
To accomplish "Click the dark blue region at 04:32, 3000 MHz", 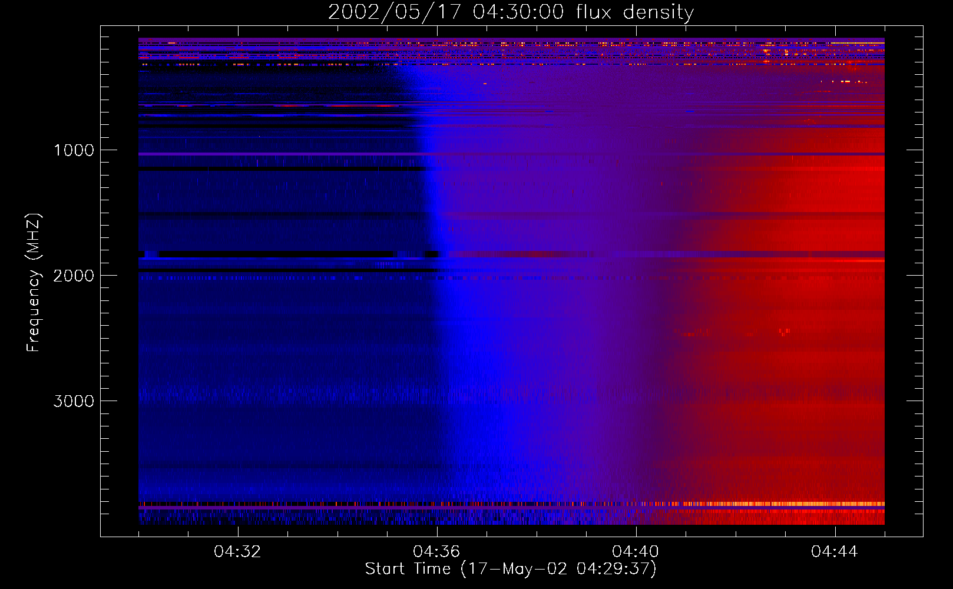I will [x=238, y=401].
